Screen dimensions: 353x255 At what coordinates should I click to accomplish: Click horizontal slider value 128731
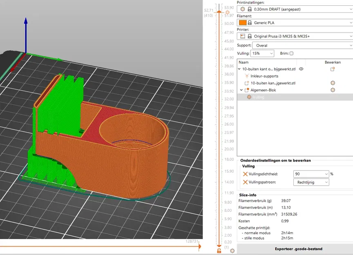tap(192, 241)
